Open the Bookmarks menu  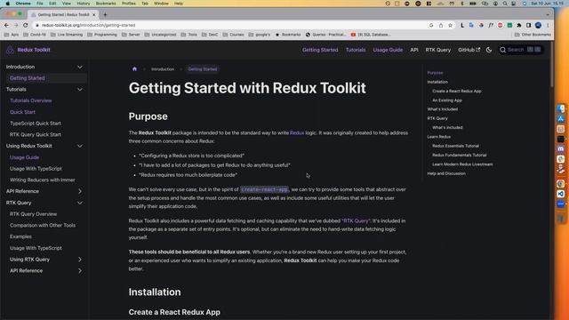pyautogui.click(x=106, y=4)
